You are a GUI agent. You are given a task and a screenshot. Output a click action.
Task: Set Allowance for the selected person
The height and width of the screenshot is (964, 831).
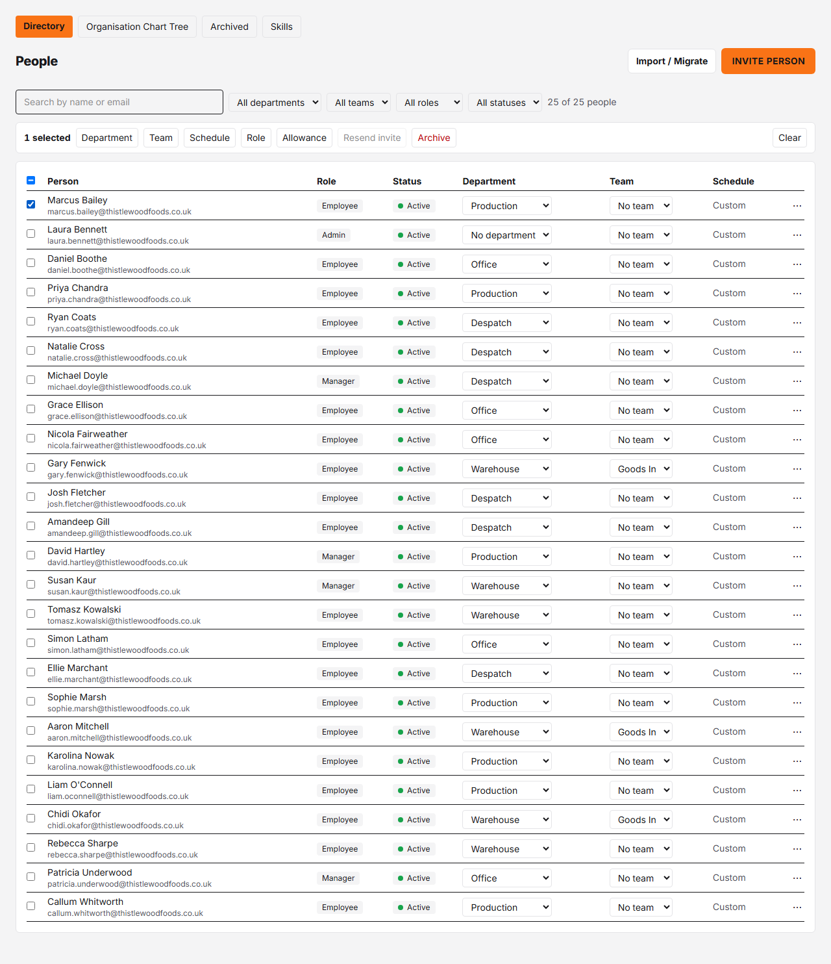(304, 138)
